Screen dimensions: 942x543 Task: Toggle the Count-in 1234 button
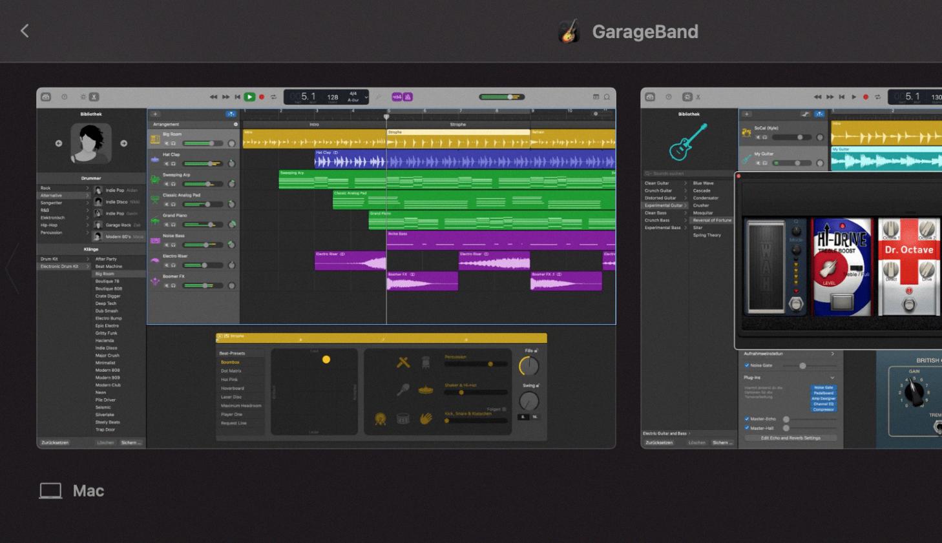[397, 97]
